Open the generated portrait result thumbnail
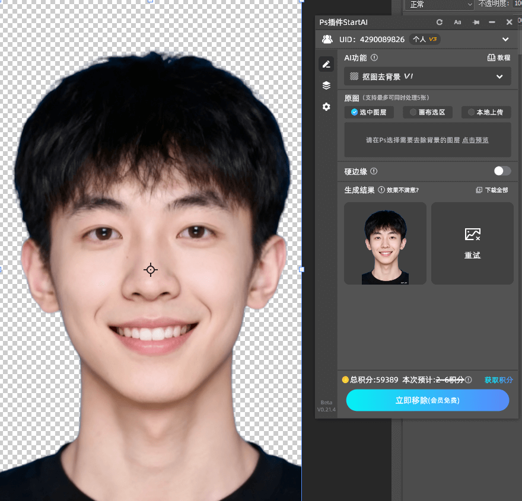The width and height of the screenshot is (522, 501). (x=385, y=243)
